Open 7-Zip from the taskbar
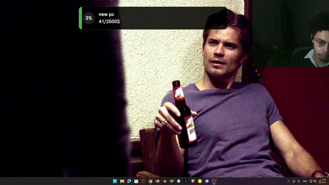 tap(158, 181)
